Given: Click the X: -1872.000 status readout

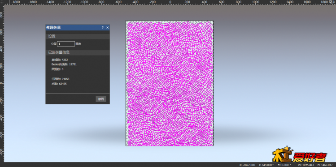Looking at the screenshot, I should 247,165.
